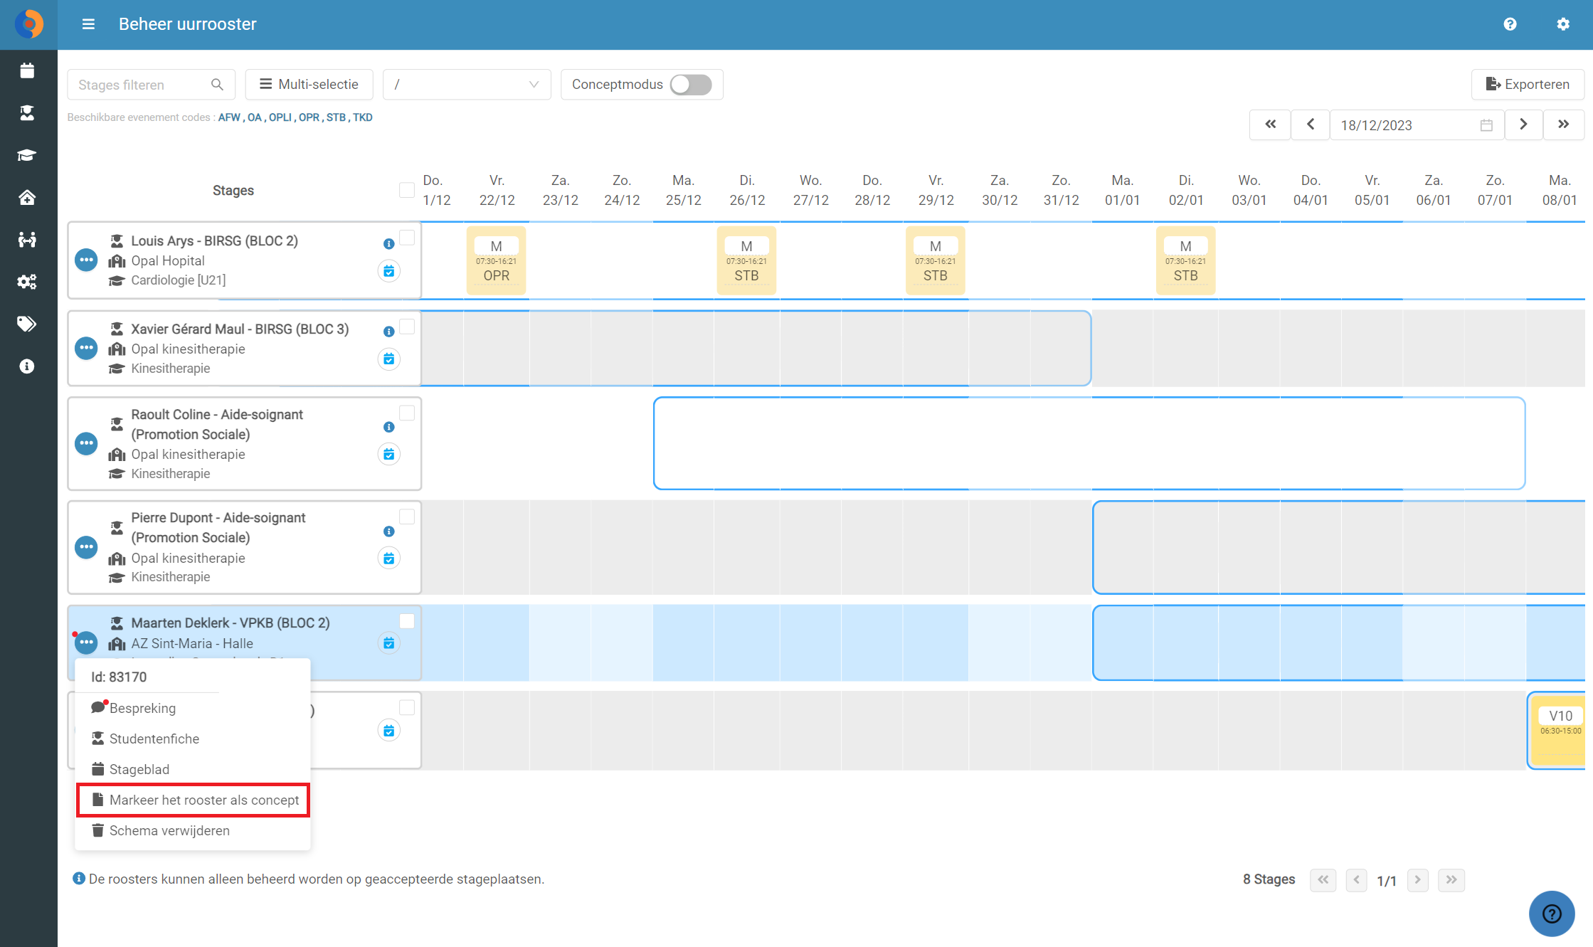Tick the select-all checkbox in Stages header
The height and width of the screenshot is (947, 1593).
(407, 190)
